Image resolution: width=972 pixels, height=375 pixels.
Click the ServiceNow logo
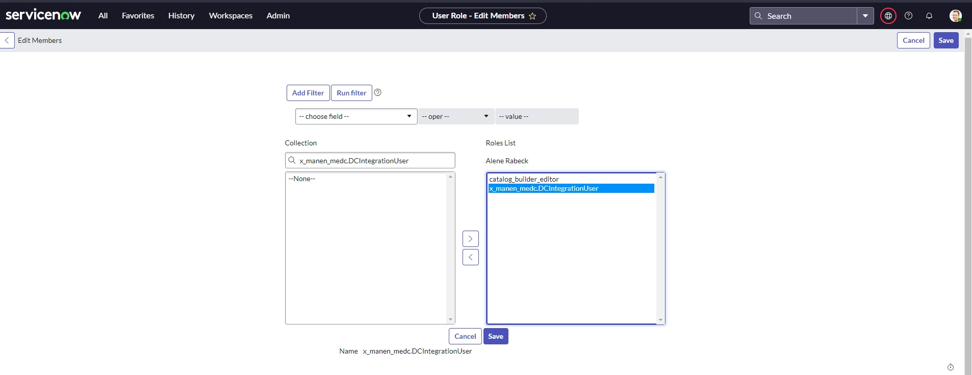pyautogui.click(x=43, y=15)
